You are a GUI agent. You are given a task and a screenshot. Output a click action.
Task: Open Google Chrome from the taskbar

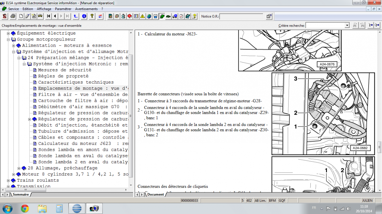pos(25,208)
